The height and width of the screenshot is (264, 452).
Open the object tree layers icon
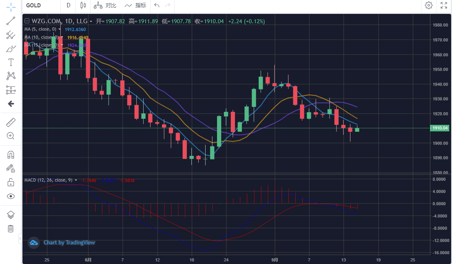point(11,215)
